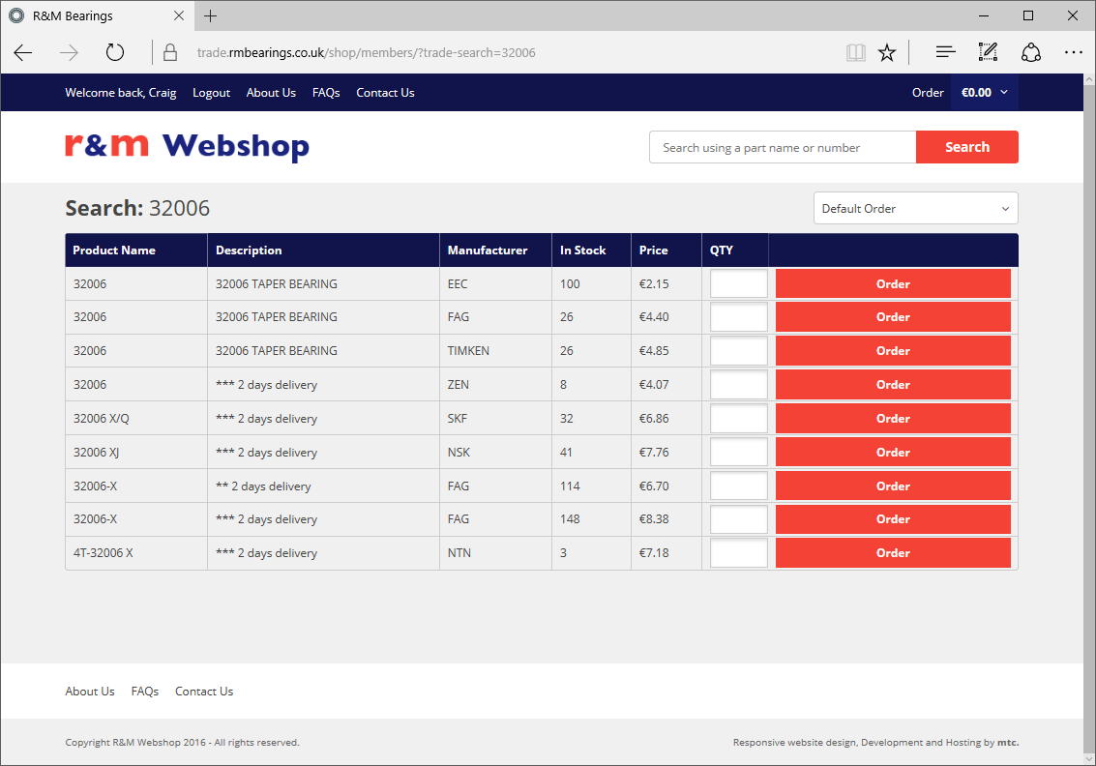Click the page scrollbar down arrow
The width and height of the screenshot is (1096, 766).
coord(1089,758)
